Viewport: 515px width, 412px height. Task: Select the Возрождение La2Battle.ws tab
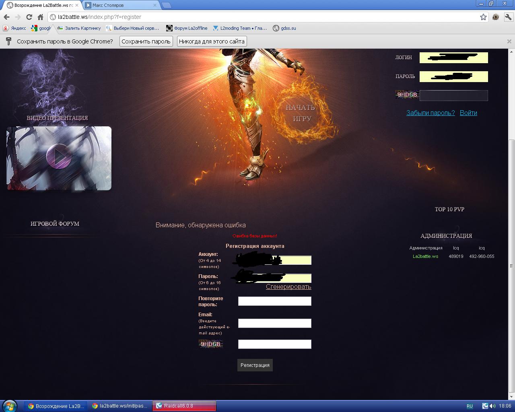click(x=42, y=5)
